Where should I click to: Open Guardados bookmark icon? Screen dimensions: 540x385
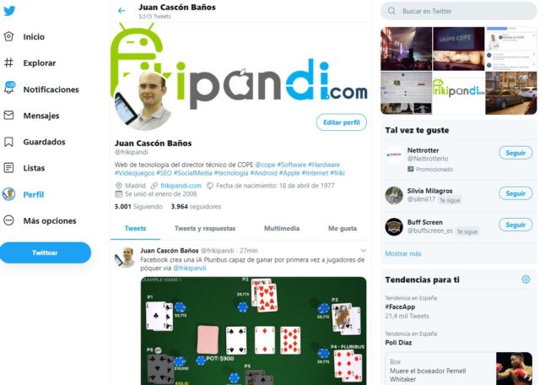click(8, 142)
